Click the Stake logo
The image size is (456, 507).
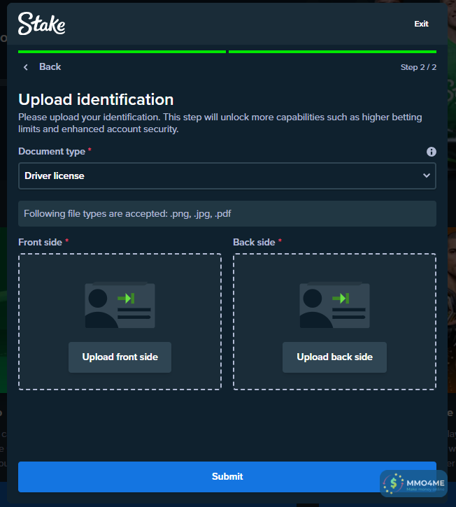pyautogui.click(x=41, y=24)
